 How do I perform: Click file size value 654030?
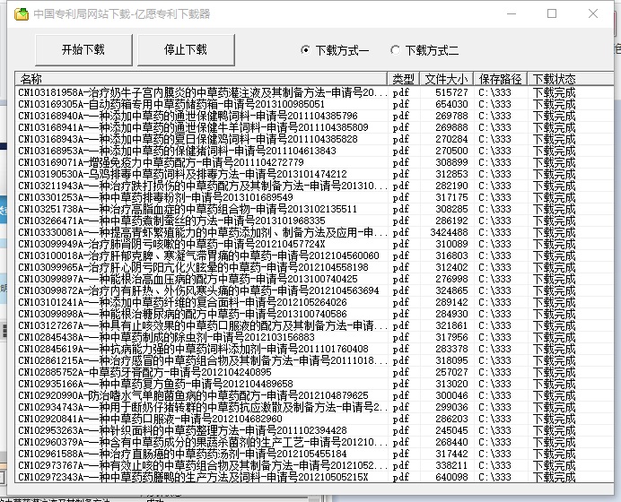pyautogui.click(x=452, y=104)
